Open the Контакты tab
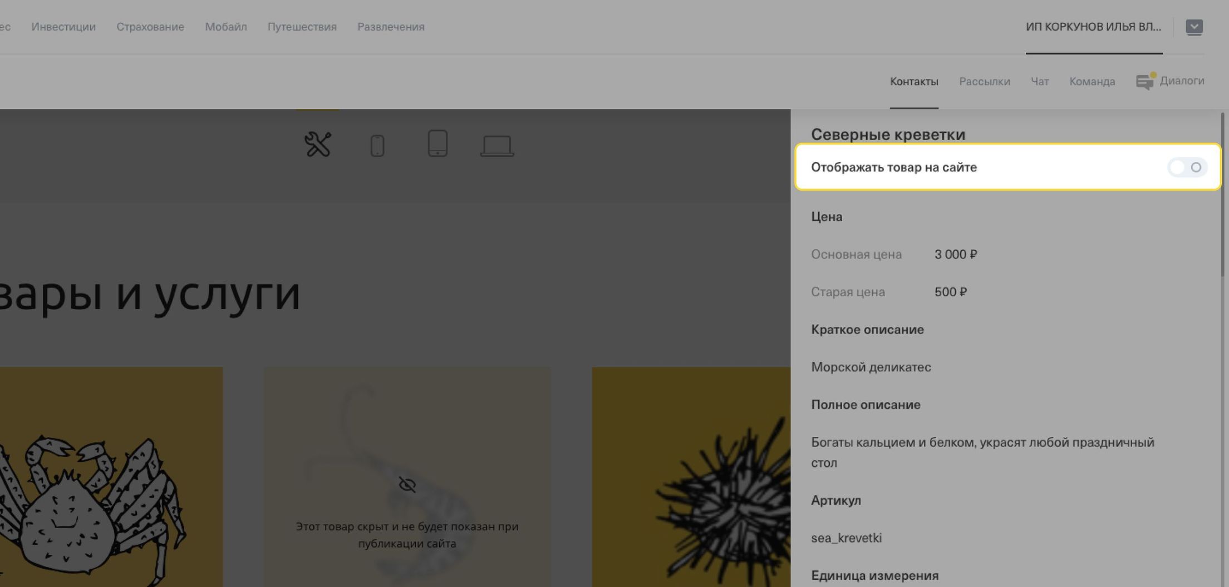Viewport: 1229px width, 587px height. click(914, 81)
